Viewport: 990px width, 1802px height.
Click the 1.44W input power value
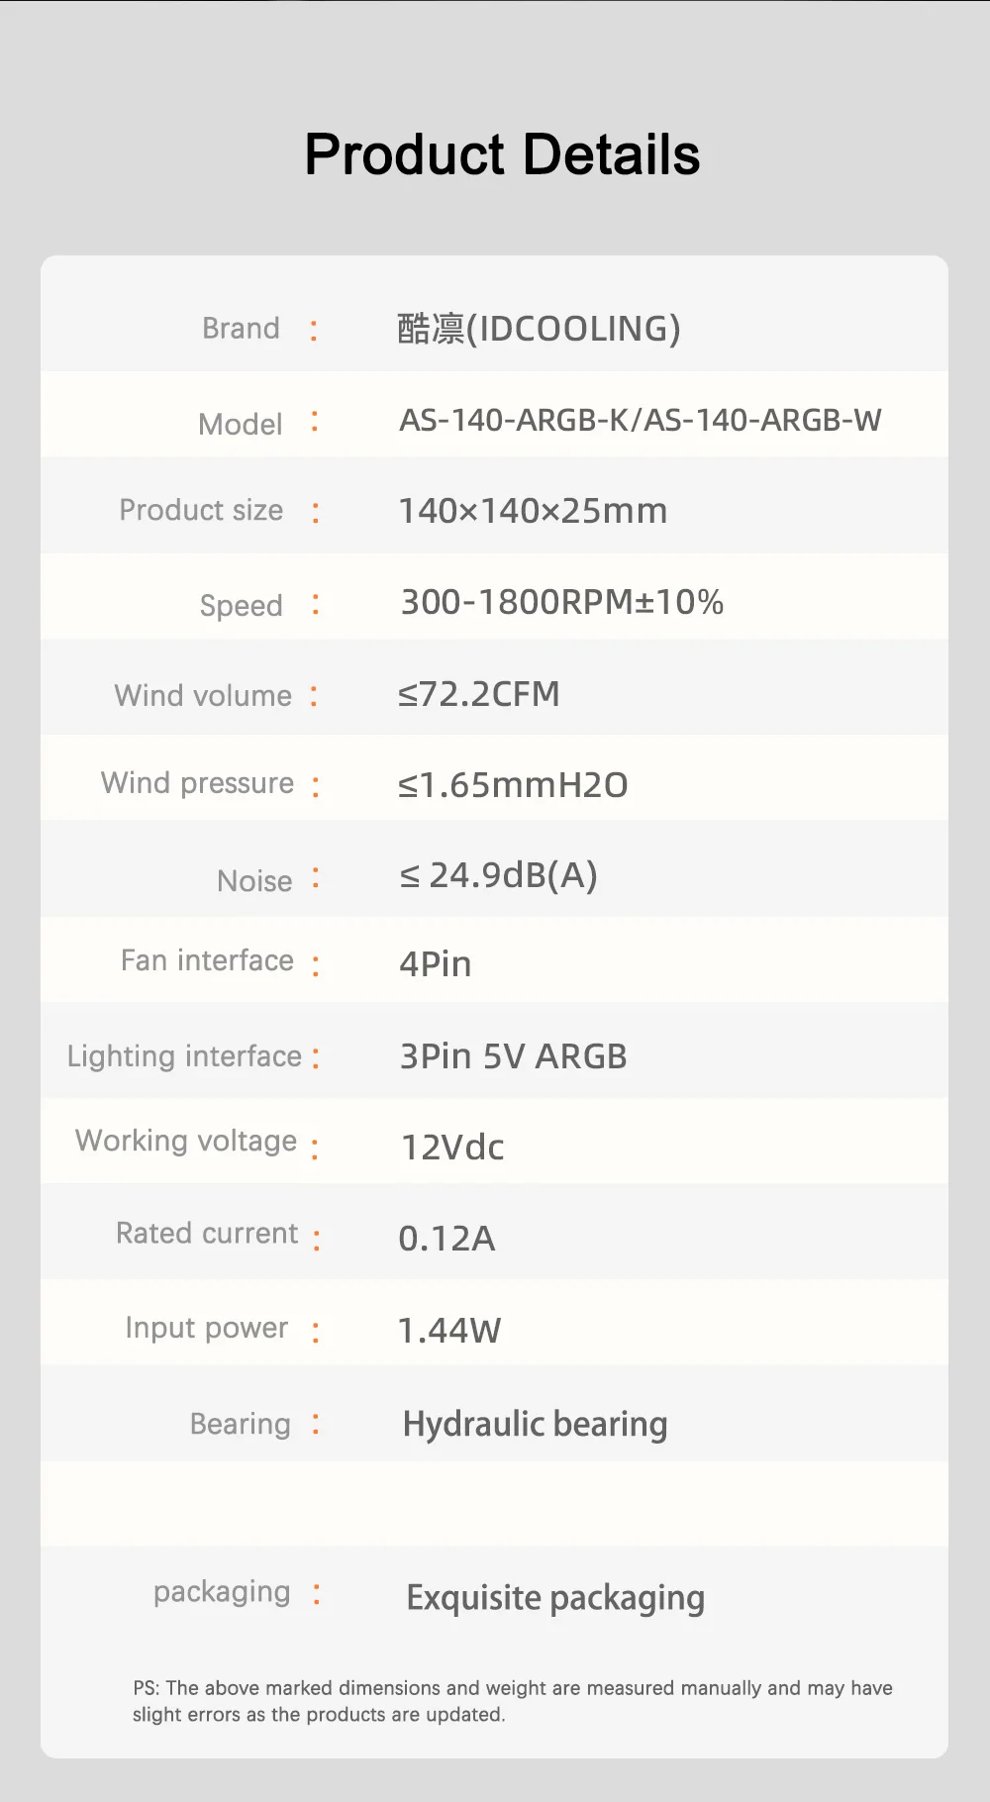click(x=449, y=1331)
